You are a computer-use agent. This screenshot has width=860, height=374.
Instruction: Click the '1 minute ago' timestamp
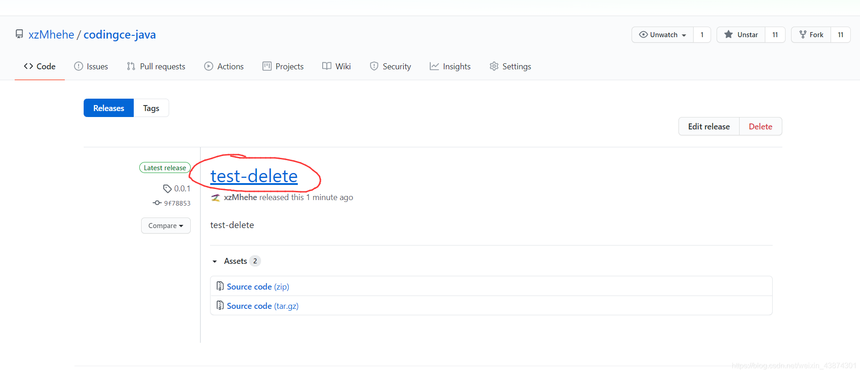330,197
